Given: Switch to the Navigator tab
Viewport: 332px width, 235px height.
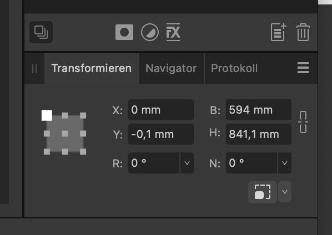Looking at the screenshot, I should 171,69.
